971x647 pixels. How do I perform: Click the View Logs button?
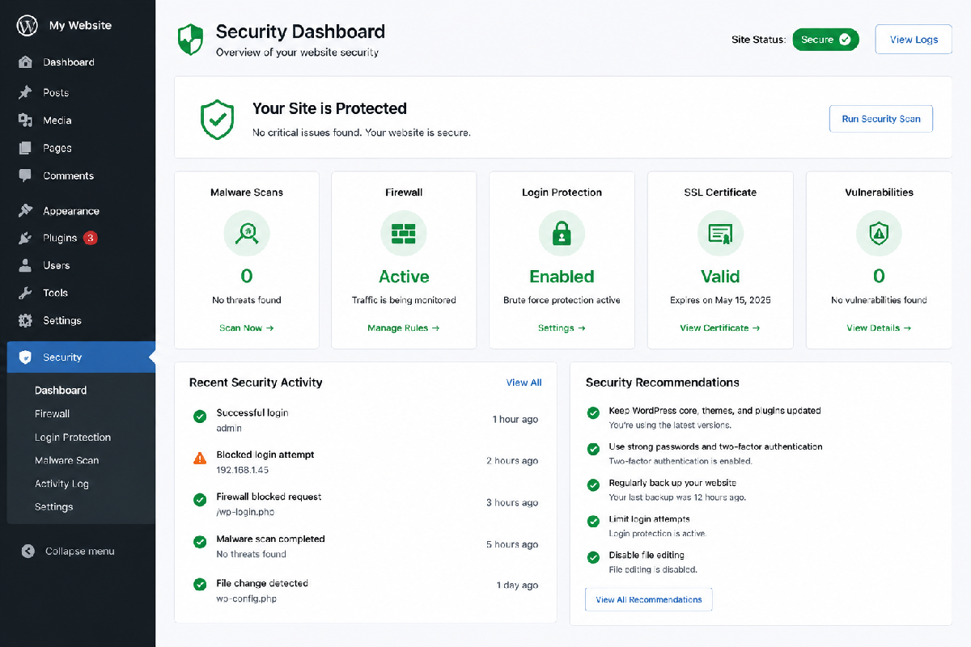(x=914, y=40)
